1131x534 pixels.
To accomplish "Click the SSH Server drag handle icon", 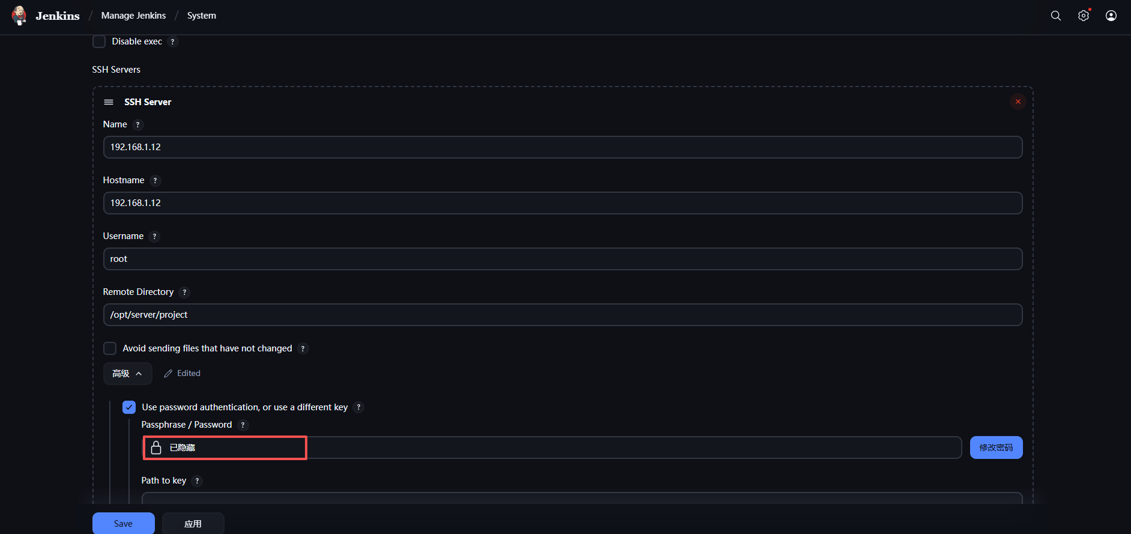I will pyautogui.click(x=109, y=102).
